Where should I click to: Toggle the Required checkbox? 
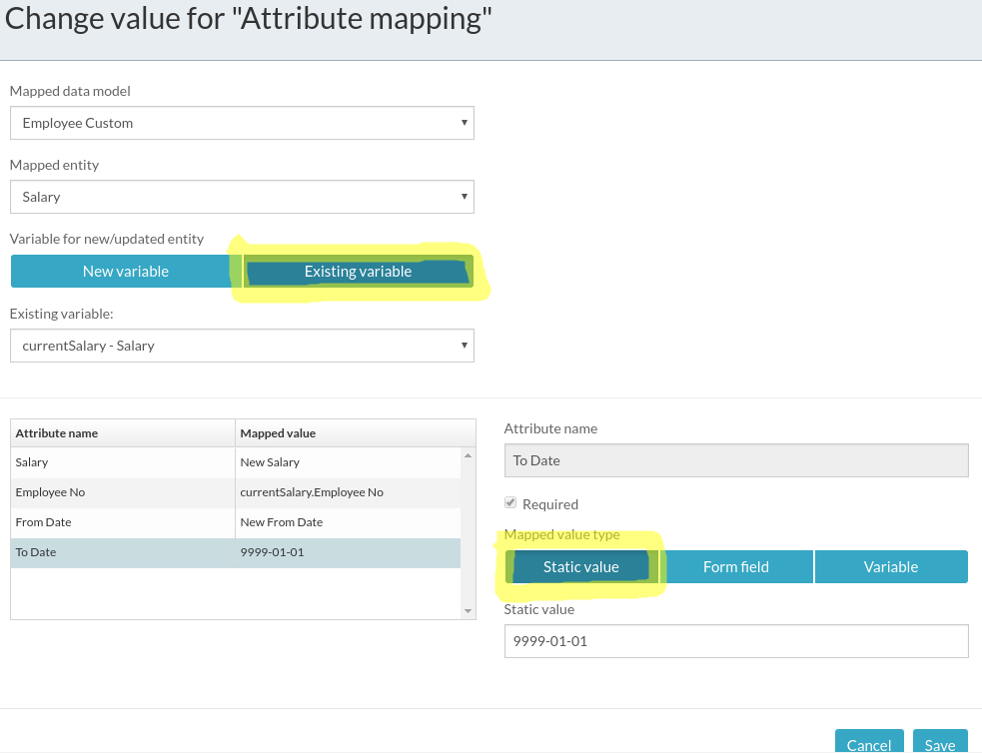point(510,502)
